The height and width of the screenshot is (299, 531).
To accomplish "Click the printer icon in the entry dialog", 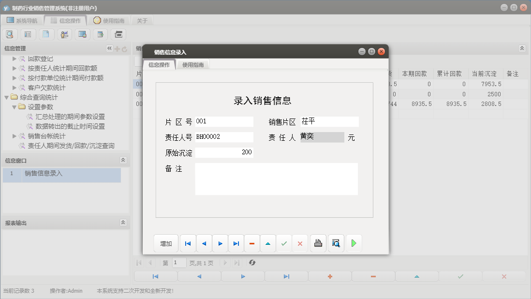I will [x=318, y=243].
